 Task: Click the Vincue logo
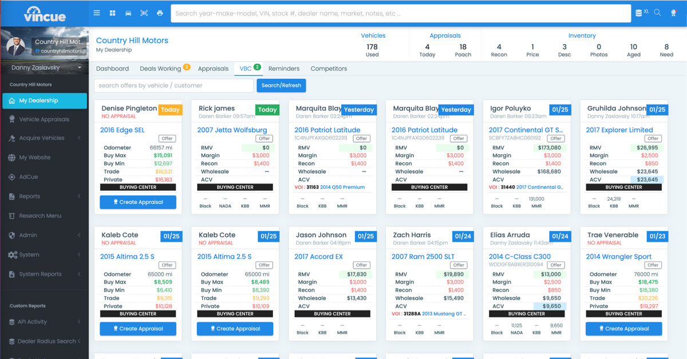(x=44, y=14)
